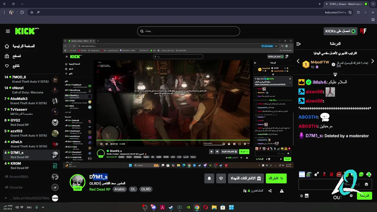The width and height of the screenshot is (377, 212).
Task: Open the user profile avatar in the header
Action: 363,31
